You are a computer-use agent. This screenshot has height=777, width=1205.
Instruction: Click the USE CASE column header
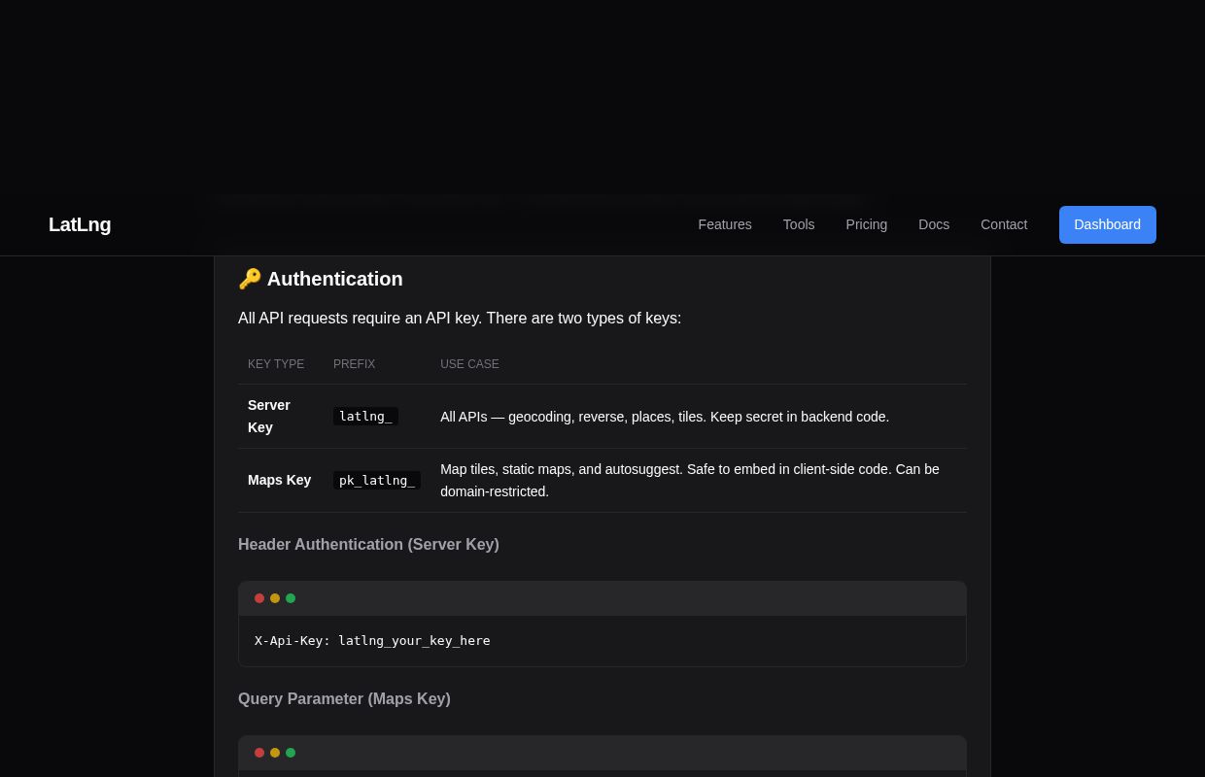pos(469,364)
